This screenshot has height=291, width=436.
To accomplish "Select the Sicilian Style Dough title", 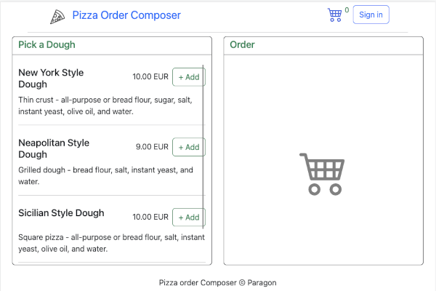I will [x=61, y=213].
